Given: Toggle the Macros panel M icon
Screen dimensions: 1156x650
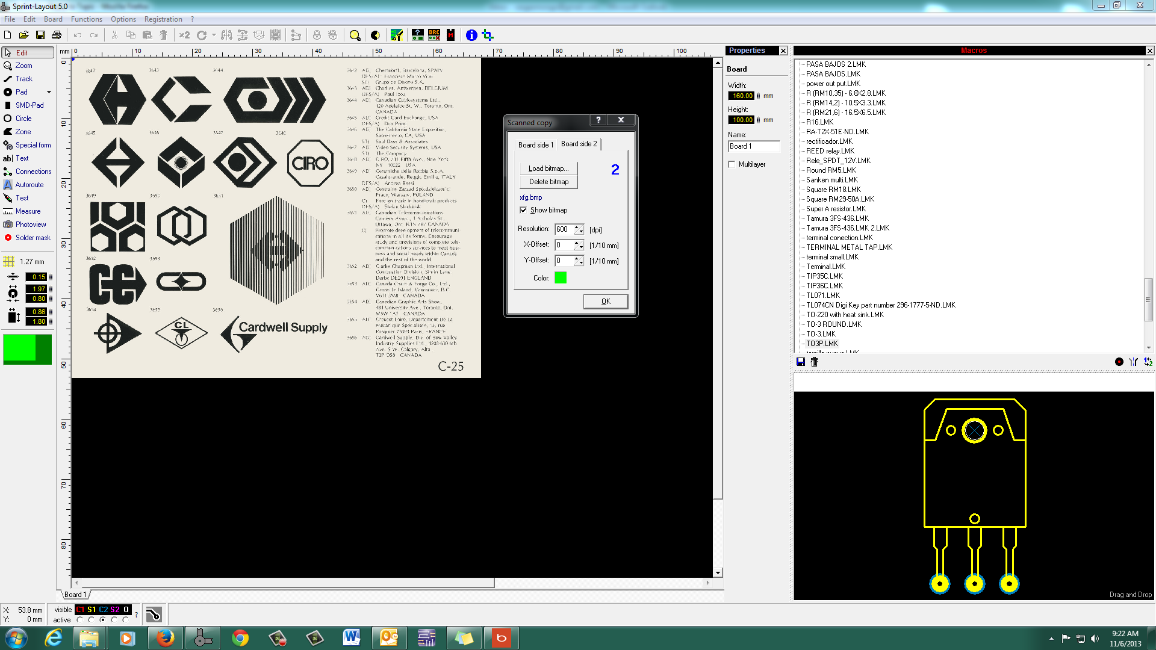Looking at the screenshot, I should 450,36.
